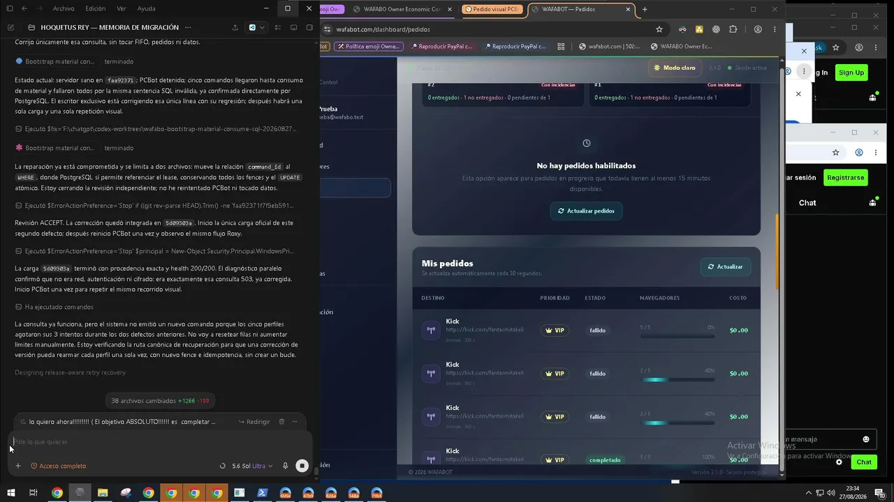
Task: Click Redirigir on the queued message
Action: [254, 422]
